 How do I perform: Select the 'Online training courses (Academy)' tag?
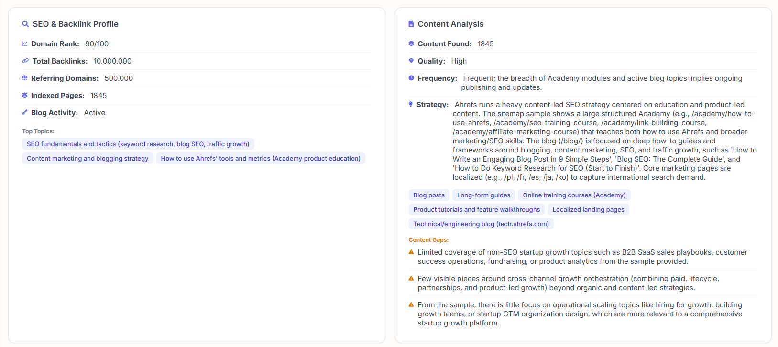[x=574, y=195]
